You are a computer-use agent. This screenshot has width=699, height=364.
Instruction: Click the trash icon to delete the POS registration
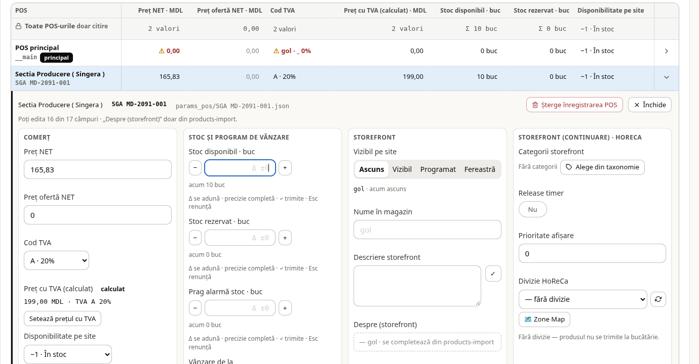coord(535,105)
